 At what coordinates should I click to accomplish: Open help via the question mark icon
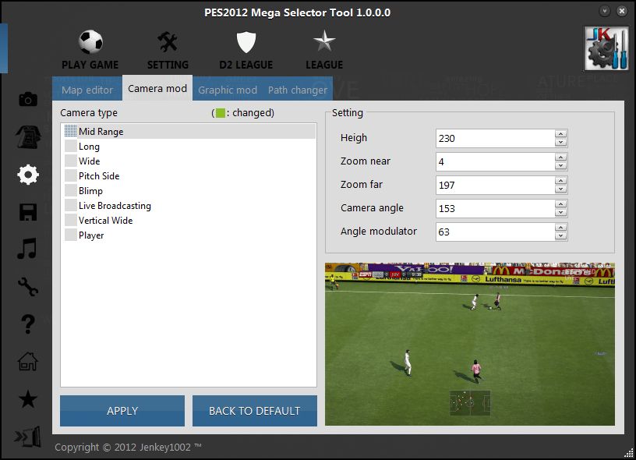[x=28, y=324]
